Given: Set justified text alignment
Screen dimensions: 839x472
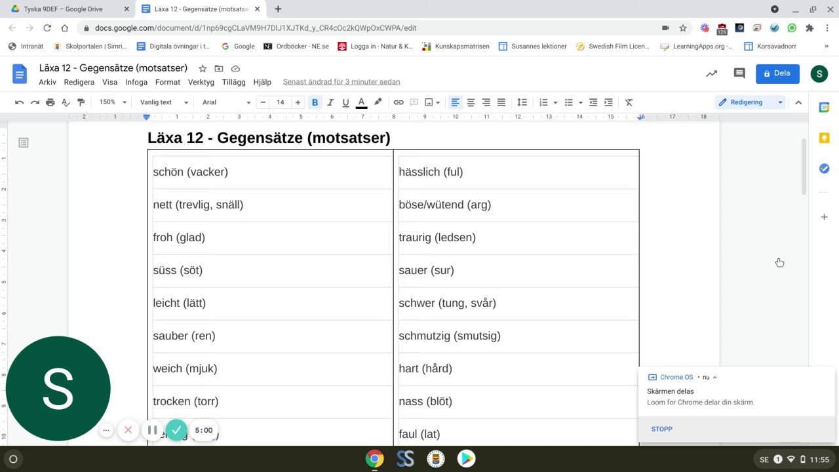Looking at the screenshot, I should 501,102.
